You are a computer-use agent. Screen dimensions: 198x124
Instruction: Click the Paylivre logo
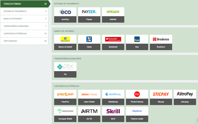click(137, 111)
